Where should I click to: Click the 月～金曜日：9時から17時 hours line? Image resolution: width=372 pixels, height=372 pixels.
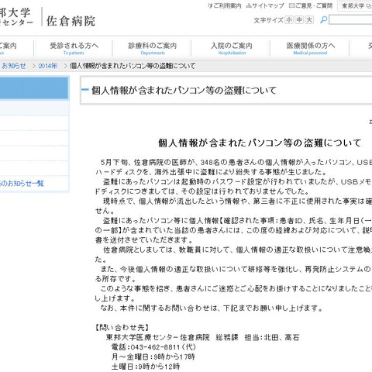click(153, 356)
